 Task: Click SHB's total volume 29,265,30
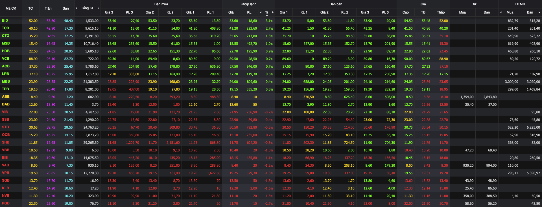point(91,143)
